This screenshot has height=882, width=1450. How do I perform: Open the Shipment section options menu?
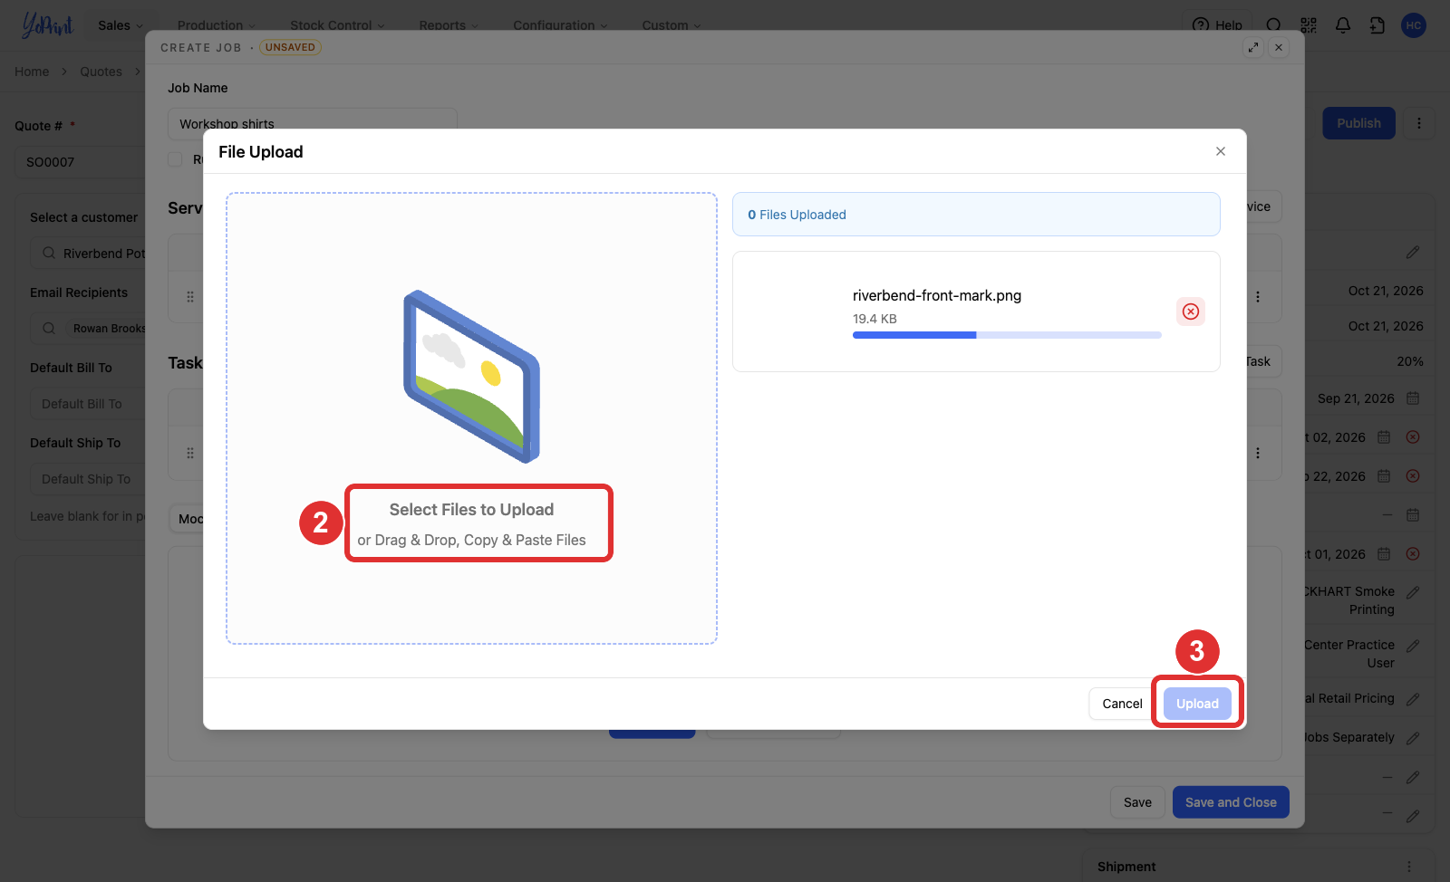pos(1409,867)
